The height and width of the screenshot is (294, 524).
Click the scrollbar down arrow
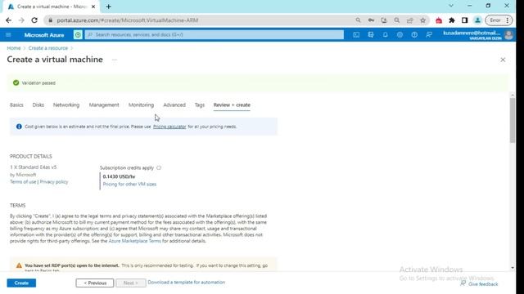point(513,268)
